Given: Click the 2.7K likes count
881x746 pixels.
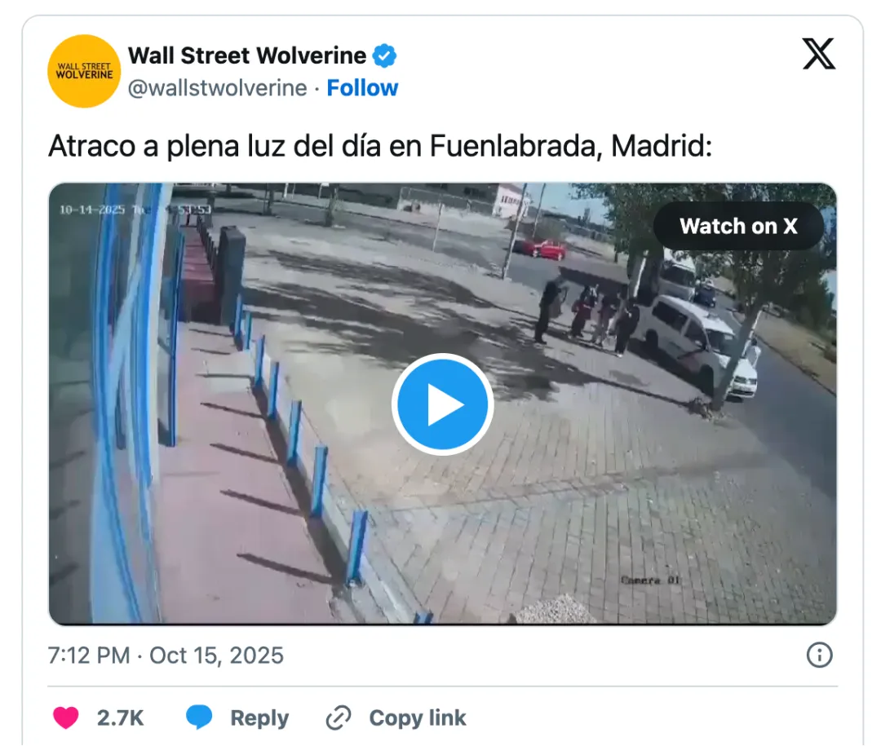Looking at the screenshot, I should pyautogui.click(x=120, y=718).
